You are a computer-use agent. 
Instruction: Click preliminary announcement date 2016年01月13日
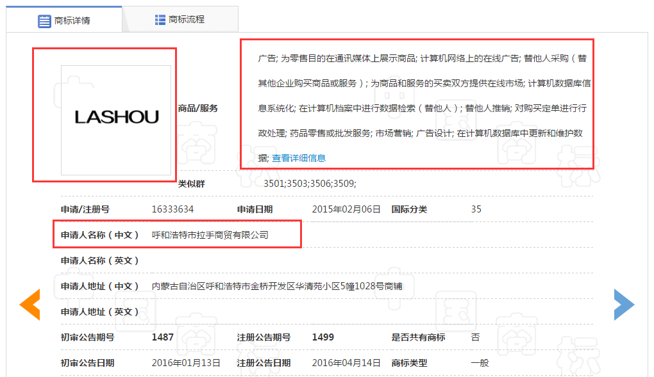pyautogui.click(x=186, y=363)
